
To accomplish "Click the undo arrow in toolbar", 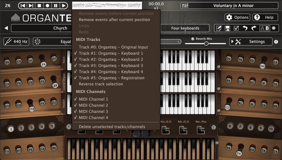I will pos(245,28).
